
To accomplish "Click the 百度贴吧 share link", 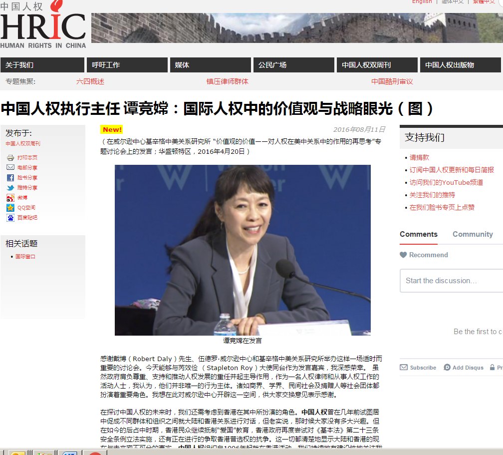I will click(27, 218).
